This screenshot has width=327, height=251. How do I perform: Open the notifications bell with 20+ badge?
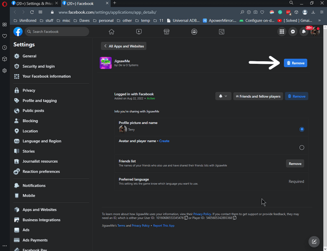click(304, 32)
